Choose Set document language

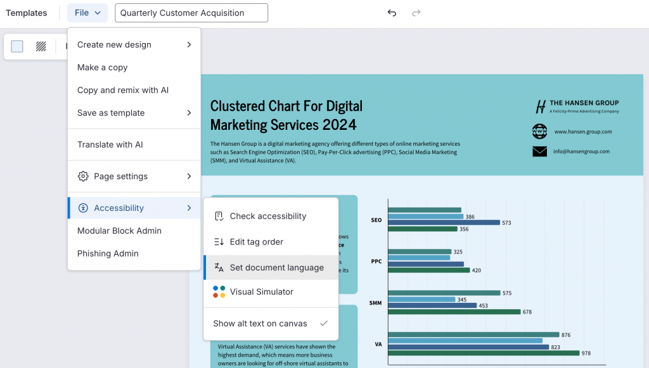[271, 267]
